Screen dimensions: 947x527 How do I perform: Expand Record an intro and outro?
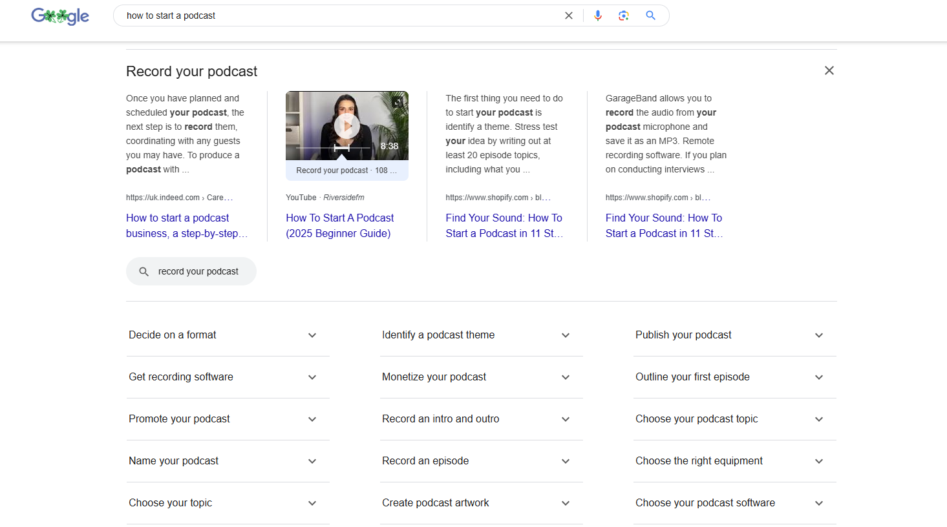[481, 419]
